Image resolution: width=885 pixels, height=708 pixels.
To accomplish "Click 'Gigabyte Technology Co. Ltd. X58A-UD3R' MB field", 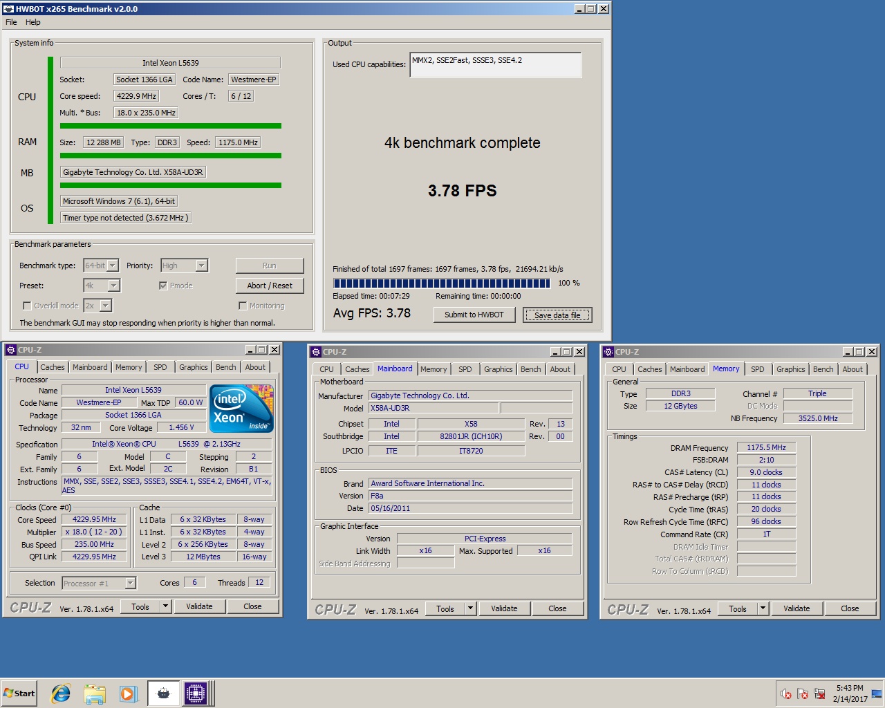I will 133,172.
